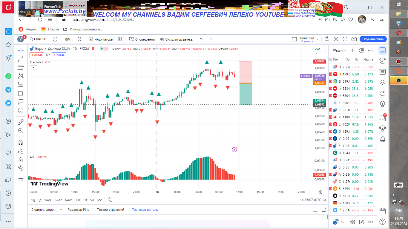
Task: Open the Индикаторы button
Action: (101, 39)
